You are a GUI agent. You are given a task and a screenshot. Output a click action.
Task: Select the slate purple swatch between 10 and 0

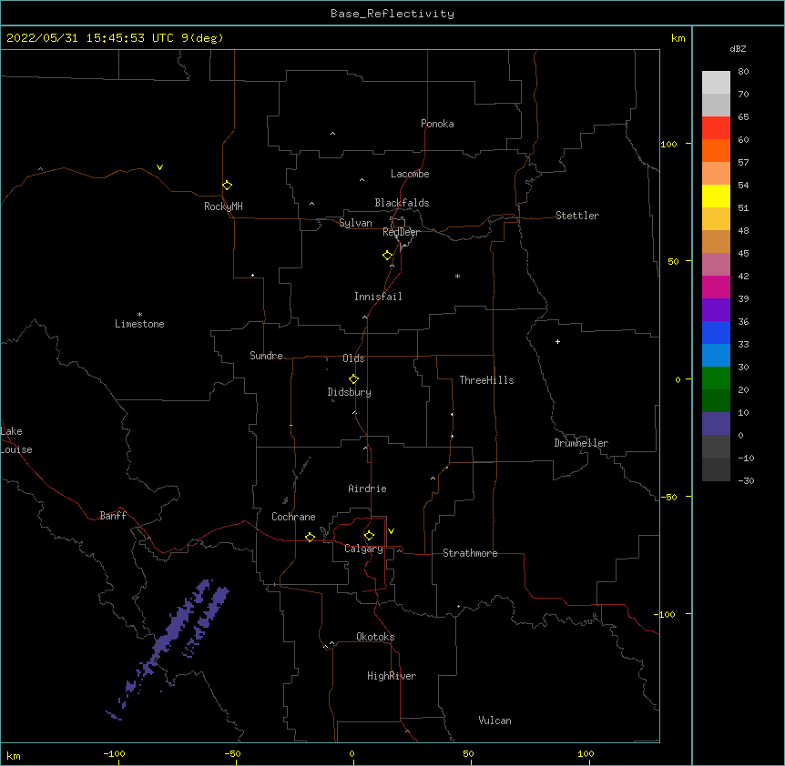pos(716,424)
